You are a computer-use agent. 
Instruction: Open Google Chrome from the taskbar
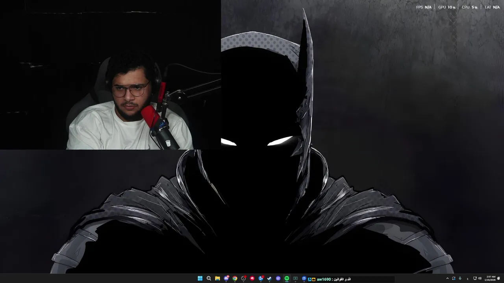(x=235, y=278)
